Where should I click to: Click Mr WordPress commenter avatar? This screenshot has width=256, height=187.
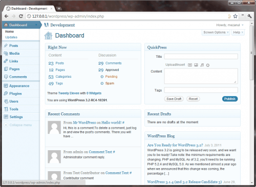pos(54,127)
